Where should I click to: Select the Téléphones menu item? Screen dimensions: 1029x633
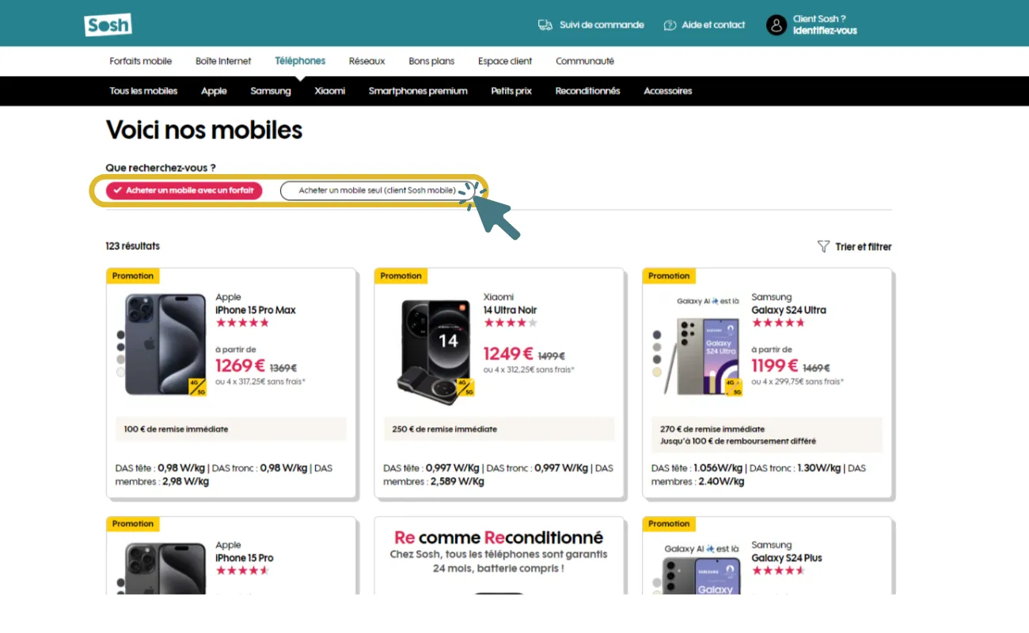(300, 61)
